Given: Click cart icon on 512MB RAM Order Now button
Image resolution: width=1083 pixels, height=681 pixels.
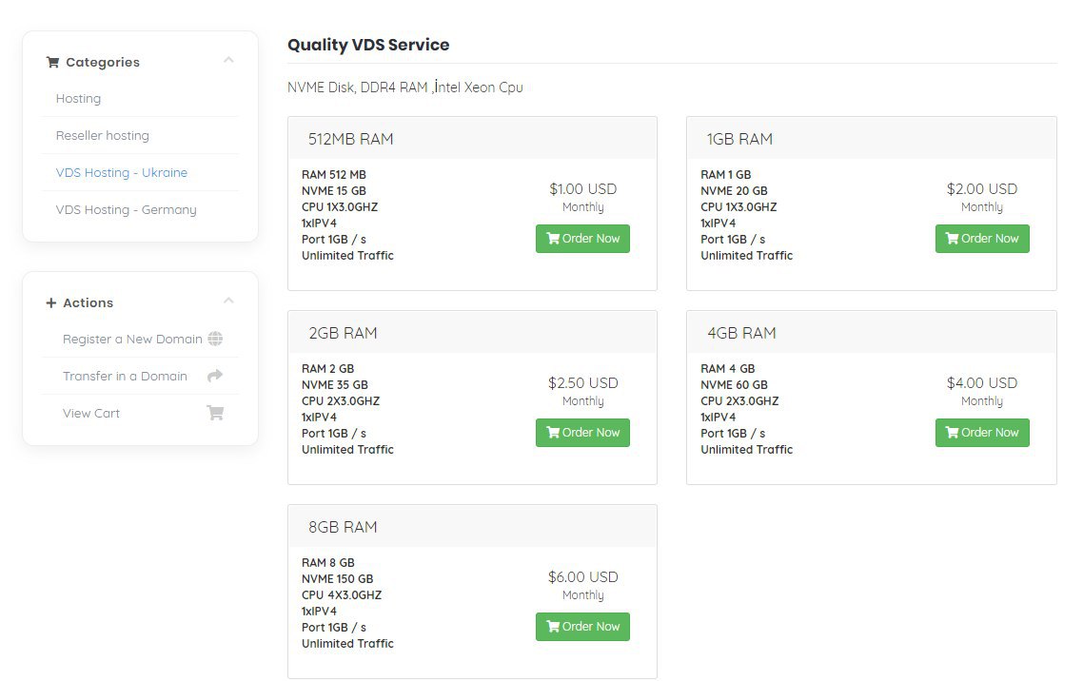Looking at the screenshot, I should point(553,238).
